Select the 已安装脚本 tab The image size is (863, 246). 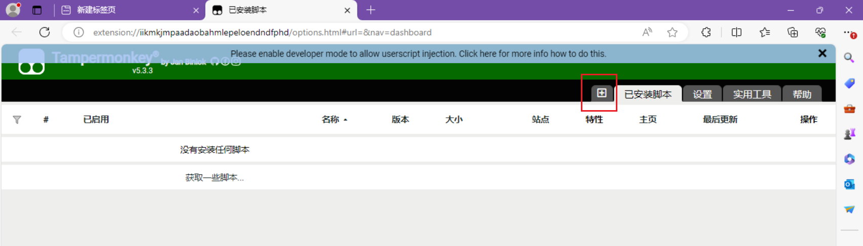click(648, 94)
